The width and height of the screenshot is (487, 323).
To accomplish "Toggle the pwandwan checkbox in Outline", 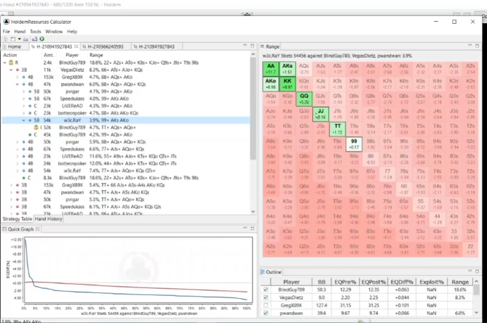I will tap(265, 313).
